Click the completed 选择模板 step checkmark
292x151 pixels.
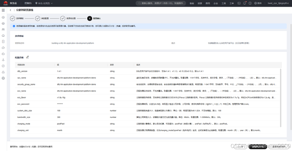12,19
